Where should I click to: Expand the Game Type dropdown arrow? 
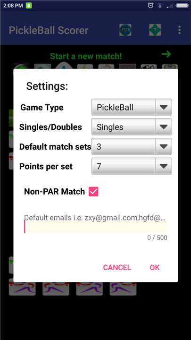(x=164, y=107)
